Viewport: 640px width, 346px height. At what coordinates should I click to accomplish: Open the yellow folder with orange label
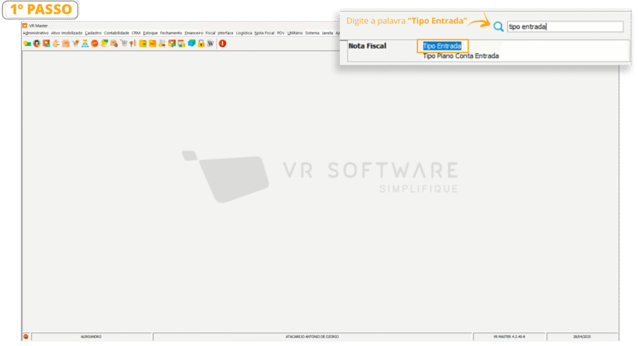click(x=152, y=44)
